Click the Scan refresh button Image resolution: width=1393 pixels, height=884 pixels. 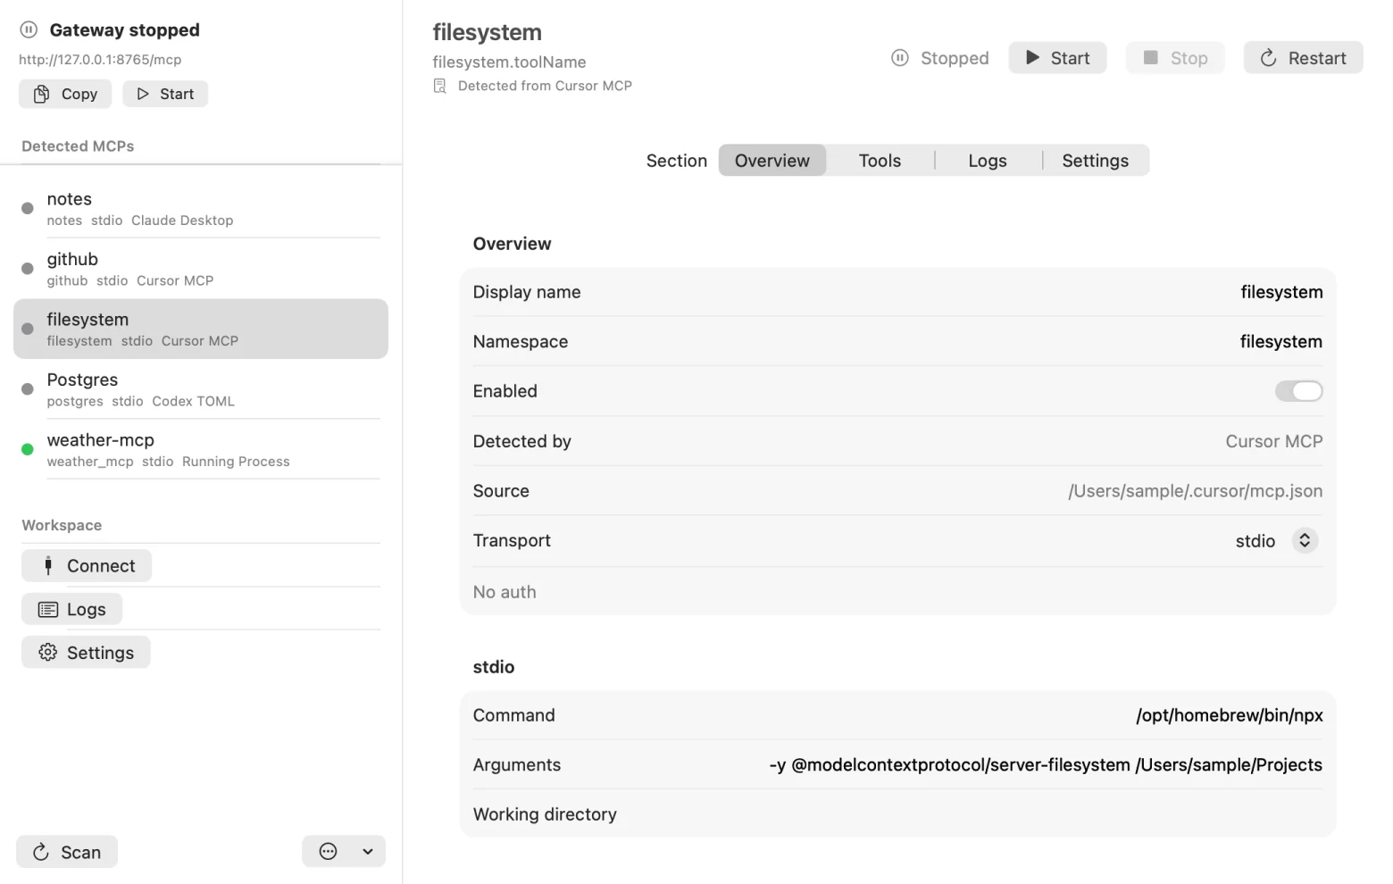pyautogui.click(x=67, y=852)
